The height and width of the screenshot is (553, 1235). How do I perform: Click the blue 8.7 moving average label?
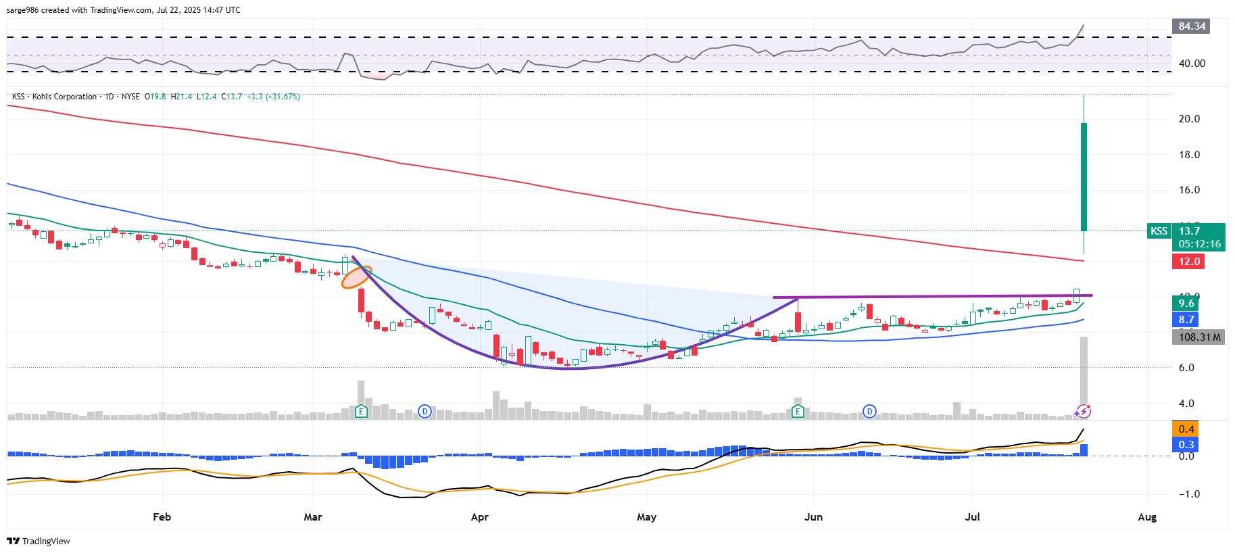coord(1186,320)
